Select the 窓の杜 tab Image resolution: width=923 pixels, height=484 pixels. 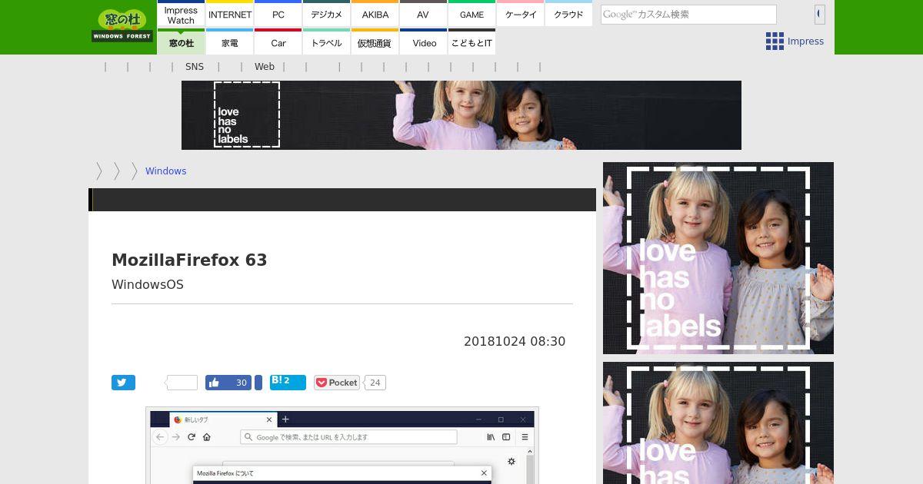[181, 42]
